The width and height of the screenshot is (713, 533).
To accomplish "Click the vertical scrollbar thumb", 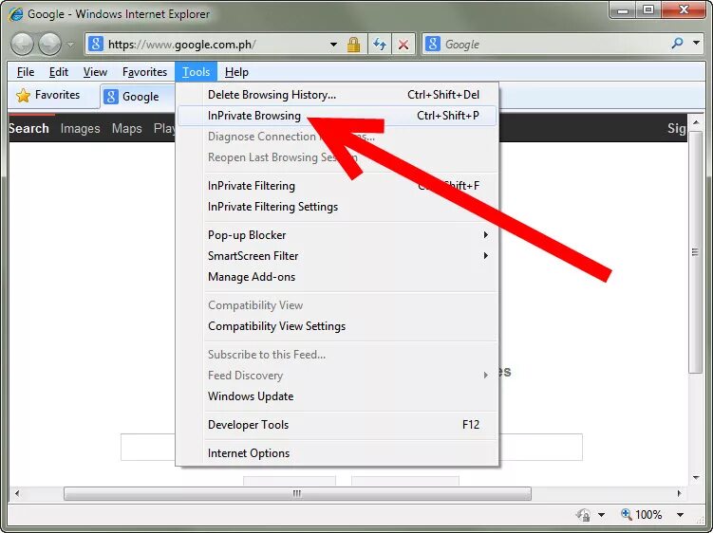I will [696, 252].
